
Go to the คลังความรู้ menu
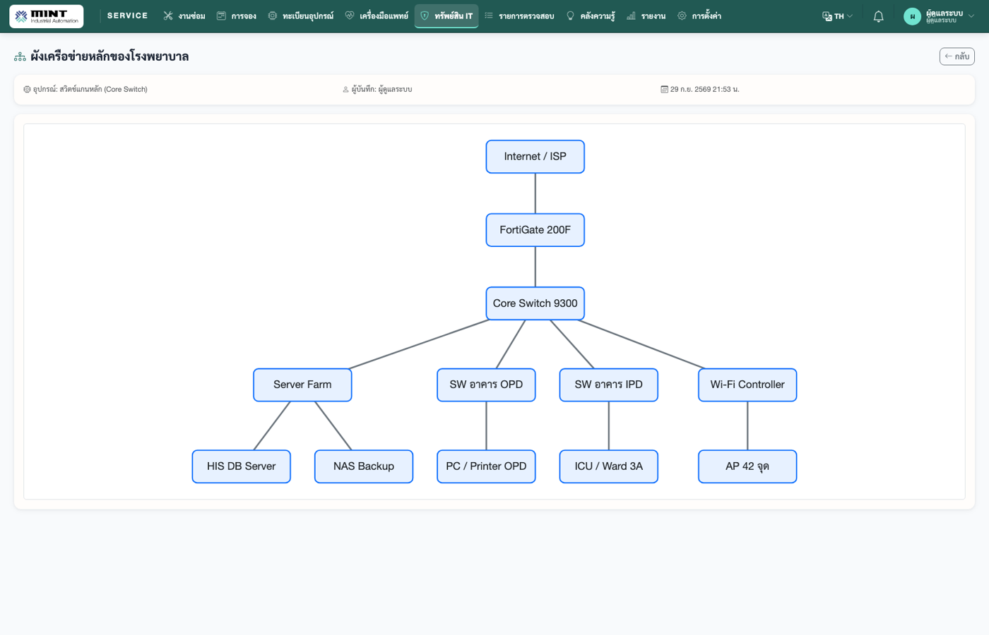[591, 16]
